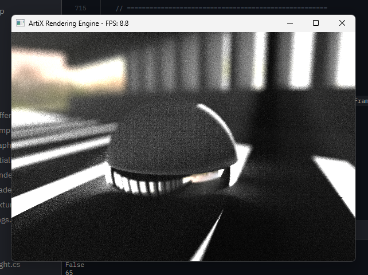Click the comment separator line in editor
Viewport: 368px width, 275px height.
(x=221, y=9)
